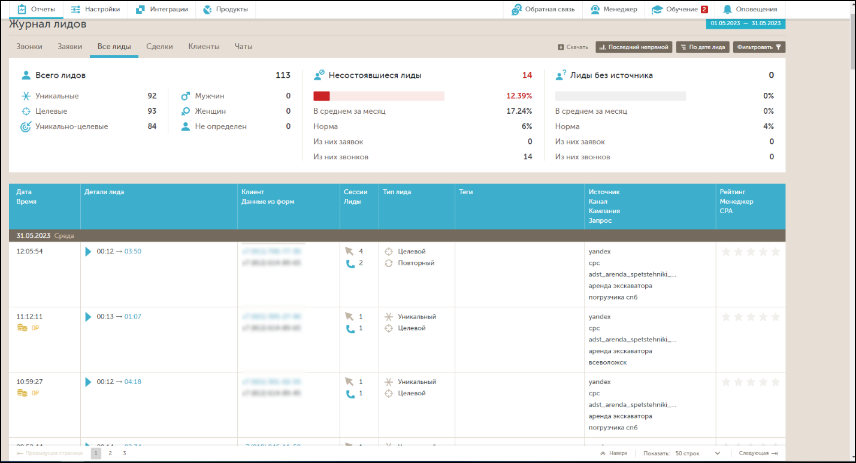This screenshot has height=463, width=856.
Task: Click the Notifications bell icon
Action: coord(727,10)
